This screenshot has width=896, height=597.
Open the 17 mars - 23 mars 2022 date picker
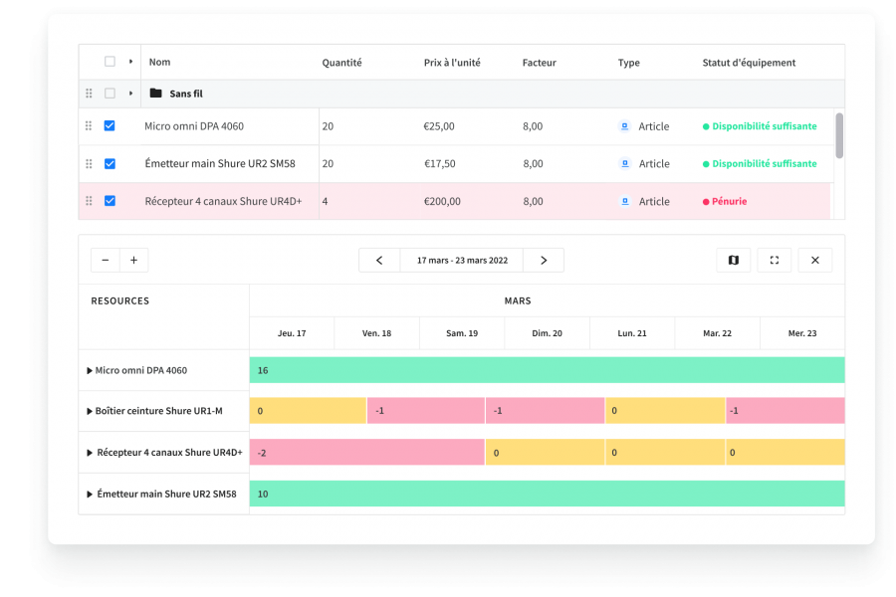pyautogui.click(x=462, y=261)
